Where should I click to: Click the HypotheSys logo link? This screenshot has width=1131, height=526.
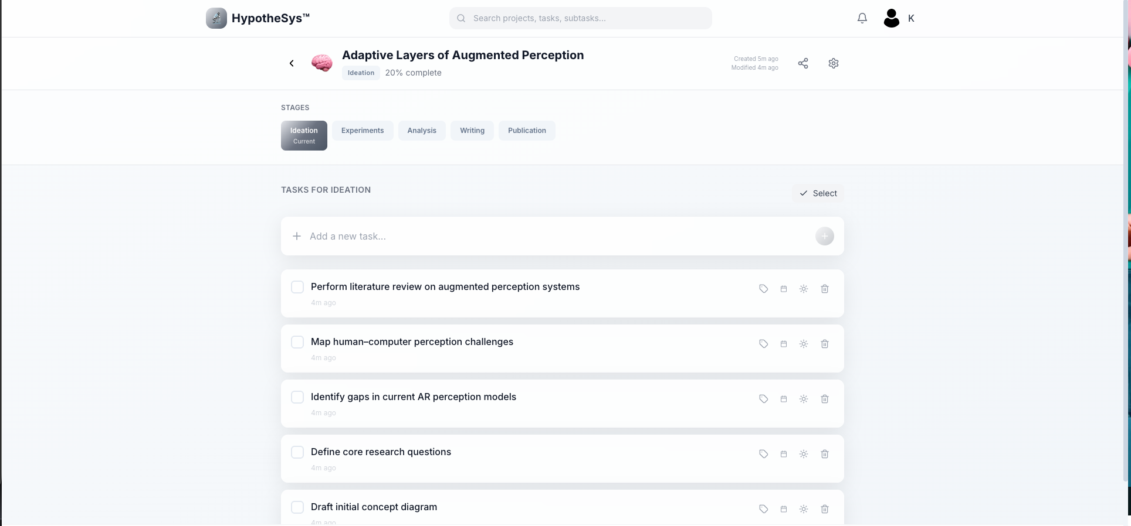258,18
